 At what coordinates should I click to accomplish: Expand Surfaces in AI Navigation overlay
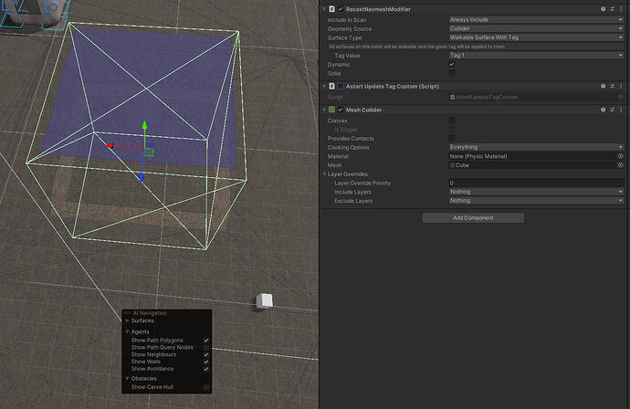tap(128, 320)
